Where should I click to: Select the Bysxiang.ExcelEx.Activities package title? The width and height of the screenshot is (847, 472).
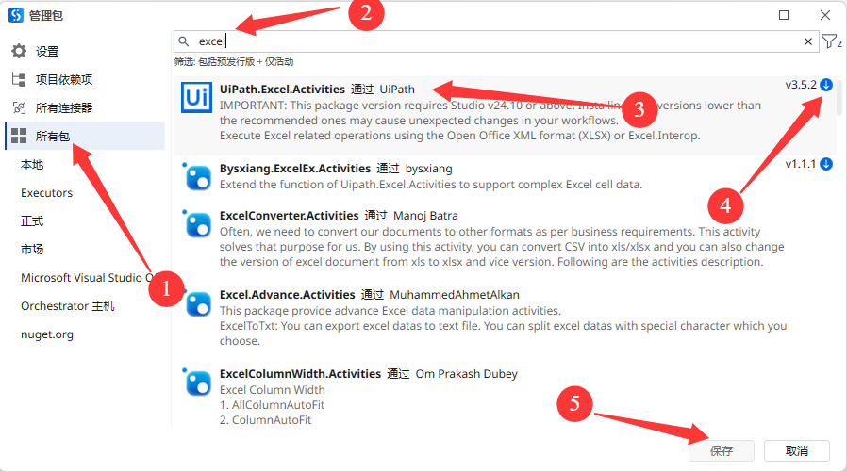click(x=295, y=169)
